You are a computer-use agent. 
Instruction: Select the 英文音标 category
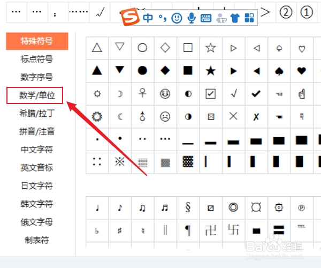[x=37, y=168]
